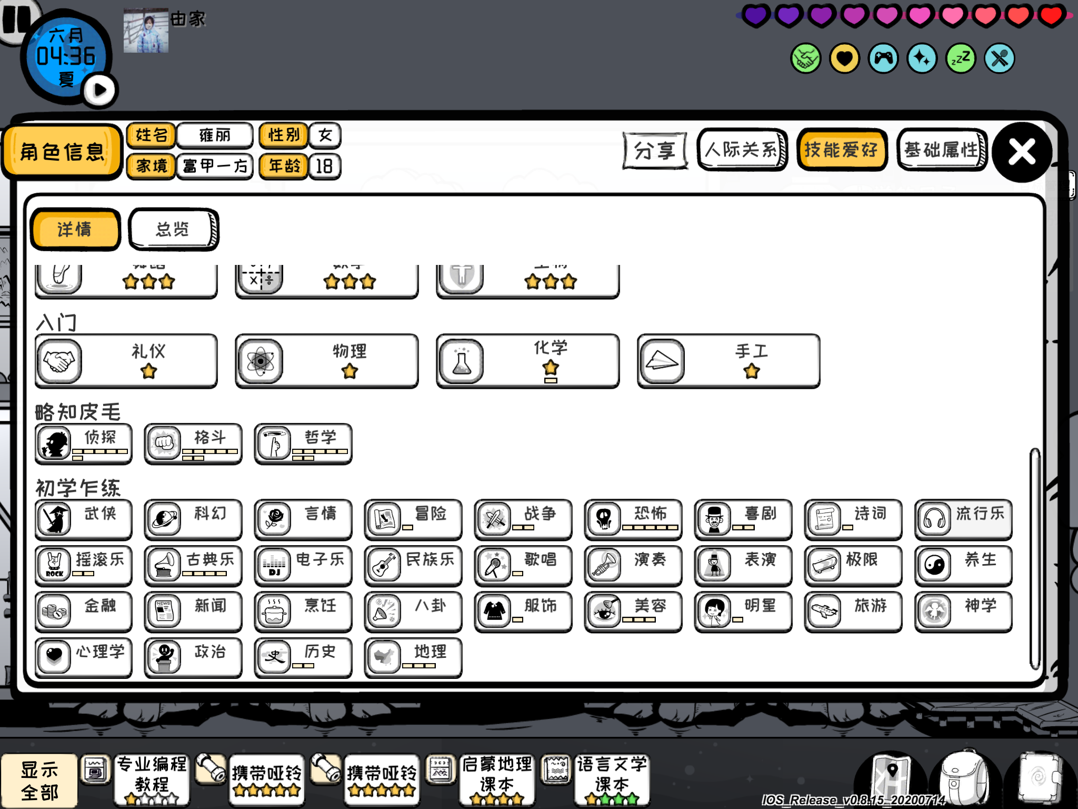
Task: Open the 心理学 psychology hobby
Action: click(84, 658)
